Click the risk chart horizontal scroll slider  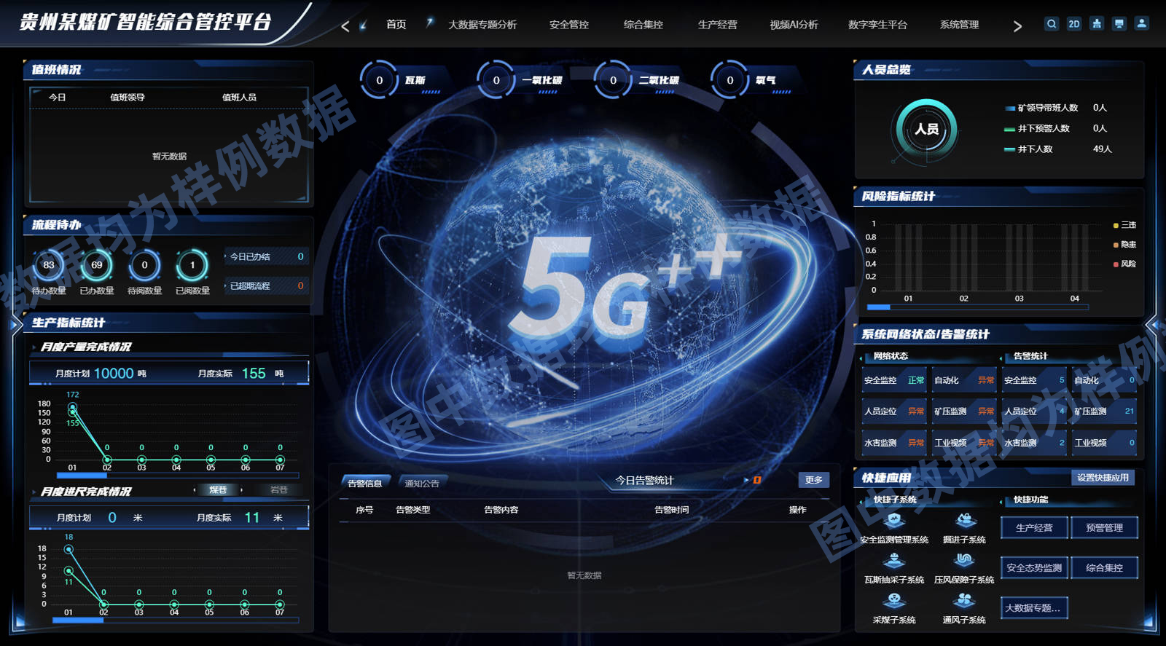(879, 307)
